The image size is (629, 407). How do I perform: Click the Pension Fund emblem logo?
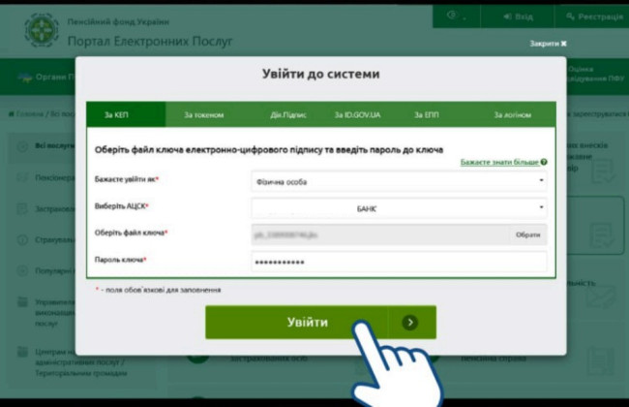42,30
